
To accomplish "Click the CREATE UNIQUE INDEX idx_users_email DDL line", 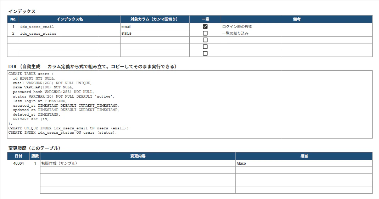I will pos(68,128).
